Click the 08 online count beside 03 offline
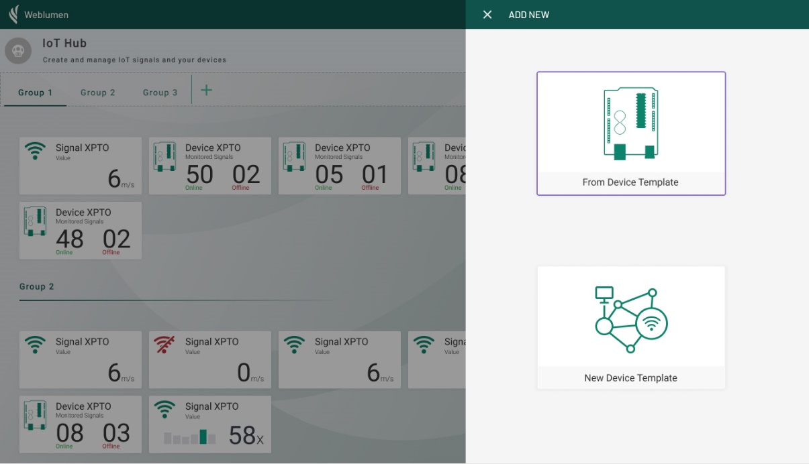 pos(70,433)
